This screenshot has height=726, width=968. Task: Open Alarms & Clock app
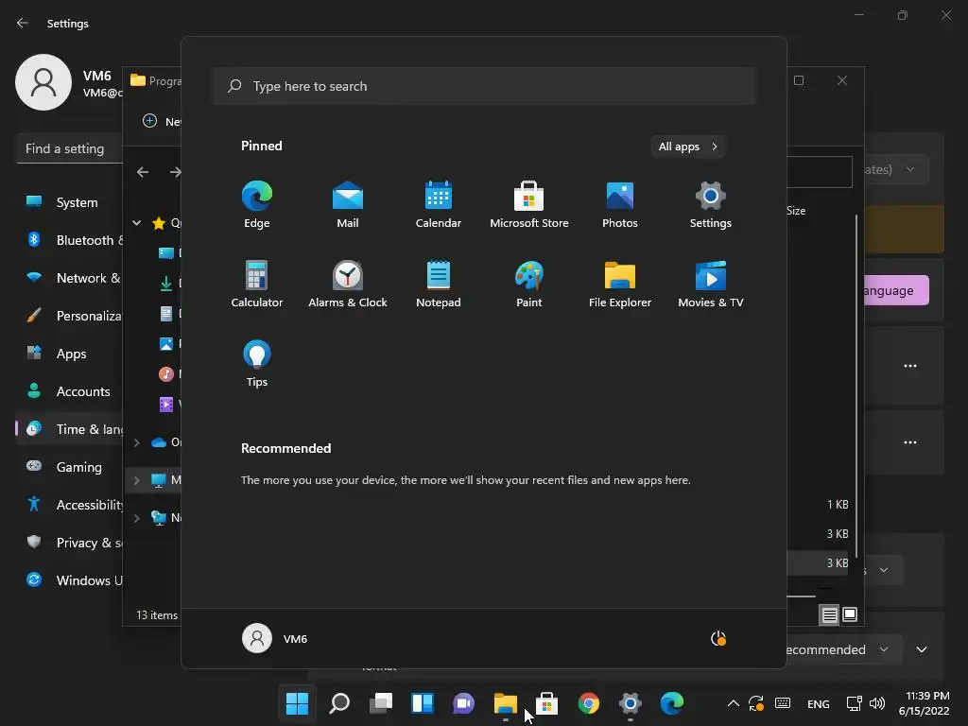[x=348, y=284]
